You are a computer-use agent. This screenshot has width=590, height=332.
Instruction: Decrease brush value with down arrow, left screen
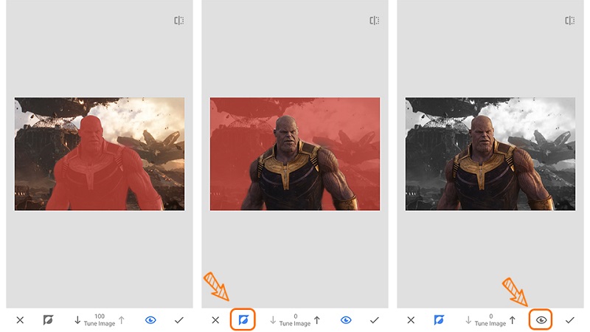(77, 320)
